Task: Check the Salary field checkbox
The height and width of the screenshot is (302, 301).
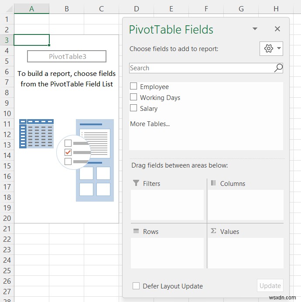Action: point(133,108)
